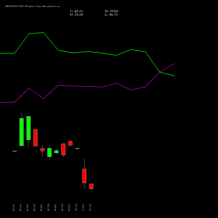Click the red candlestick above 11 Feb
218x218 pixels.
tap(84, 176)
